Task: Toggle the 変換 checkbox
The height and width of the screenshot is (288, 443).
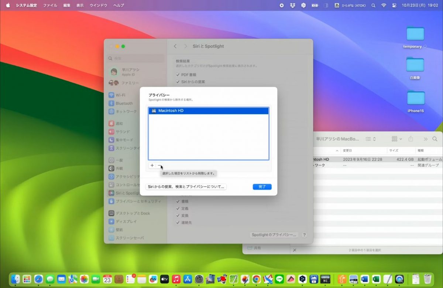Action: [178, 216]
